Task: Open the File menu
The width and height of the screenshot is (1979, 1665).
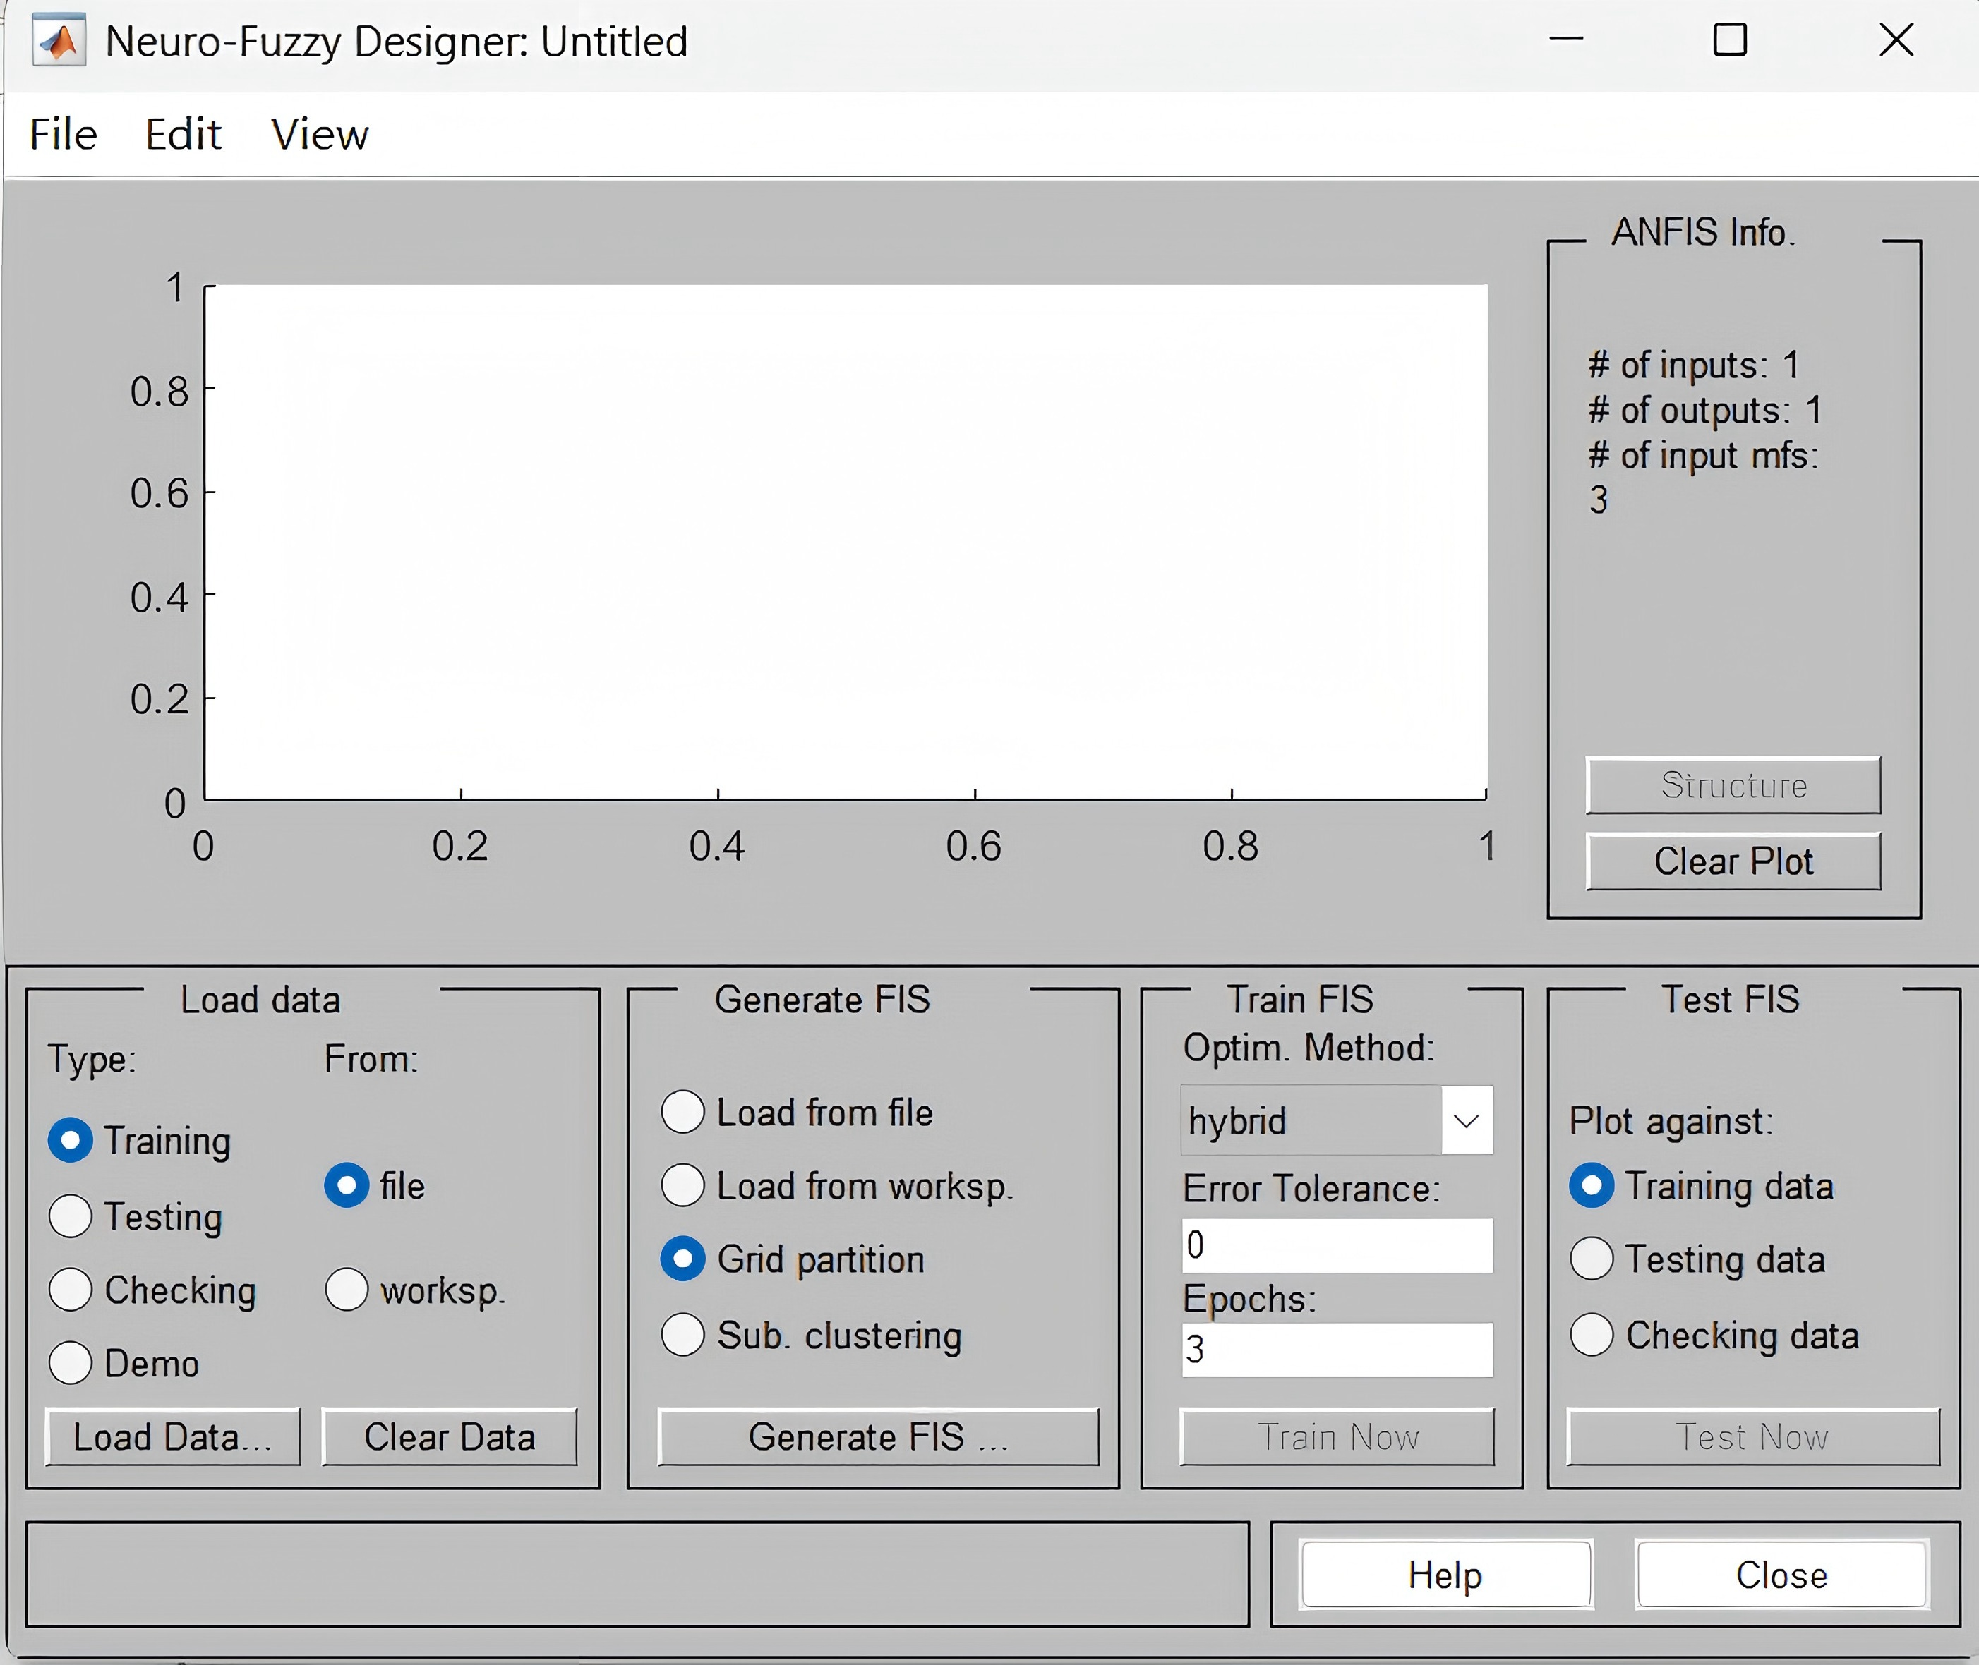Action: coord(64,134)
